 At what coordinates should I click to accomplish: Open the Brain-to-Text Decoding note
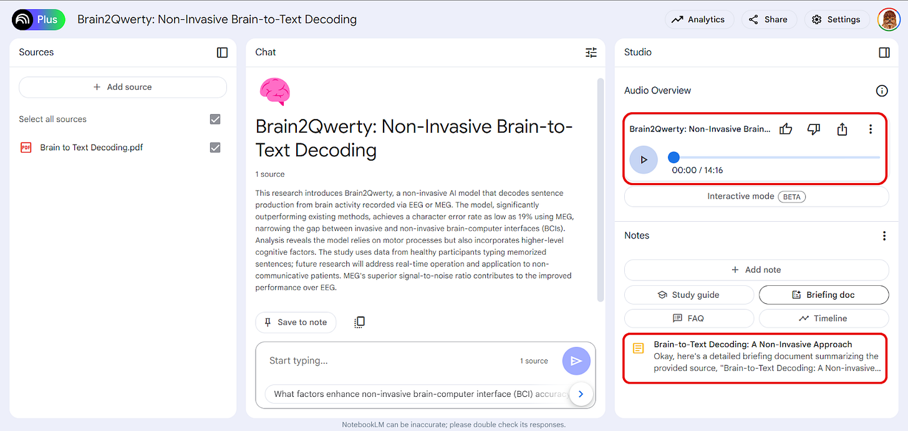pyautogui.click(x=755, y=358)
